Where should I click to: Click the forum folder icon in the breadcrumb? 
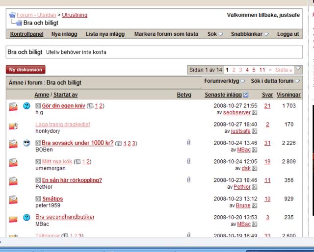tap(12, 15)
